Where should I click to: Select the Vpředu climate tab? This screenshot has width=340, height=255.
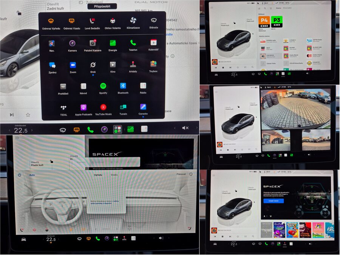tap(98, 175)
